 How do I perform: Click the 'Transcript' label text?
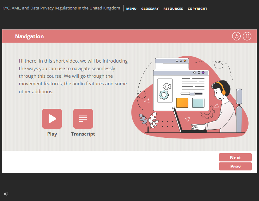(83, 134)
